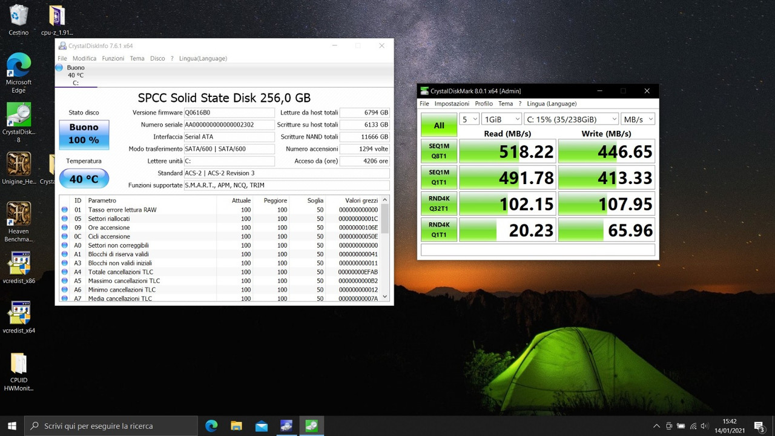
Task: Switch to CrystalDiskInfo taskbar icon
Action: pyautogui.click(x=286, y=426)
